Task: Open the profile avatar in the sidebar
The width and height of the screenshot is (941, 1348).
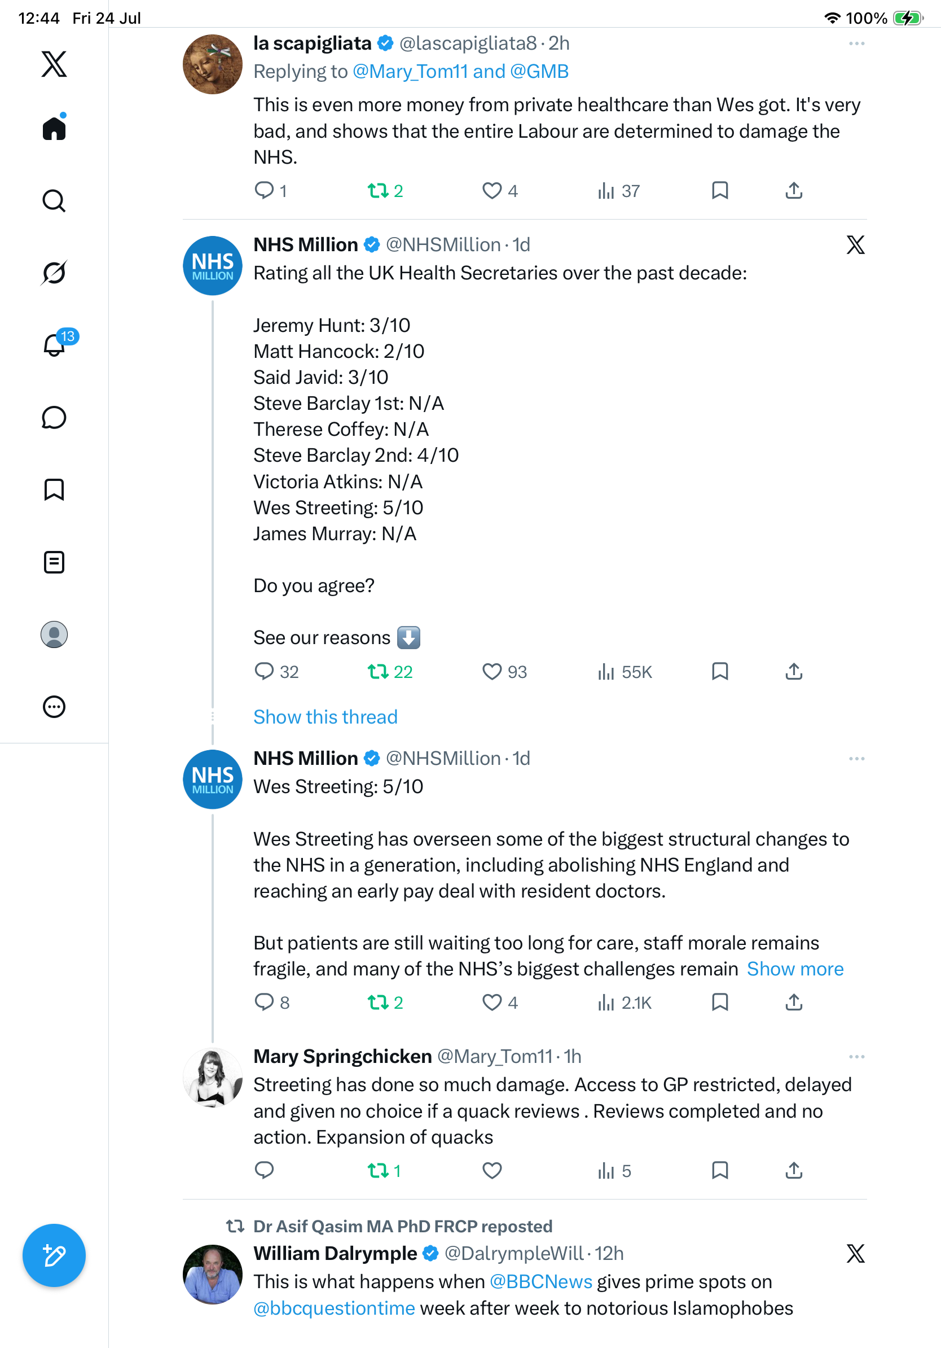Action: click(54, 634)
